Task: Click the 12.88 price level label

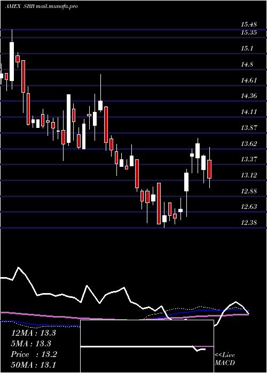Action: 248,191
